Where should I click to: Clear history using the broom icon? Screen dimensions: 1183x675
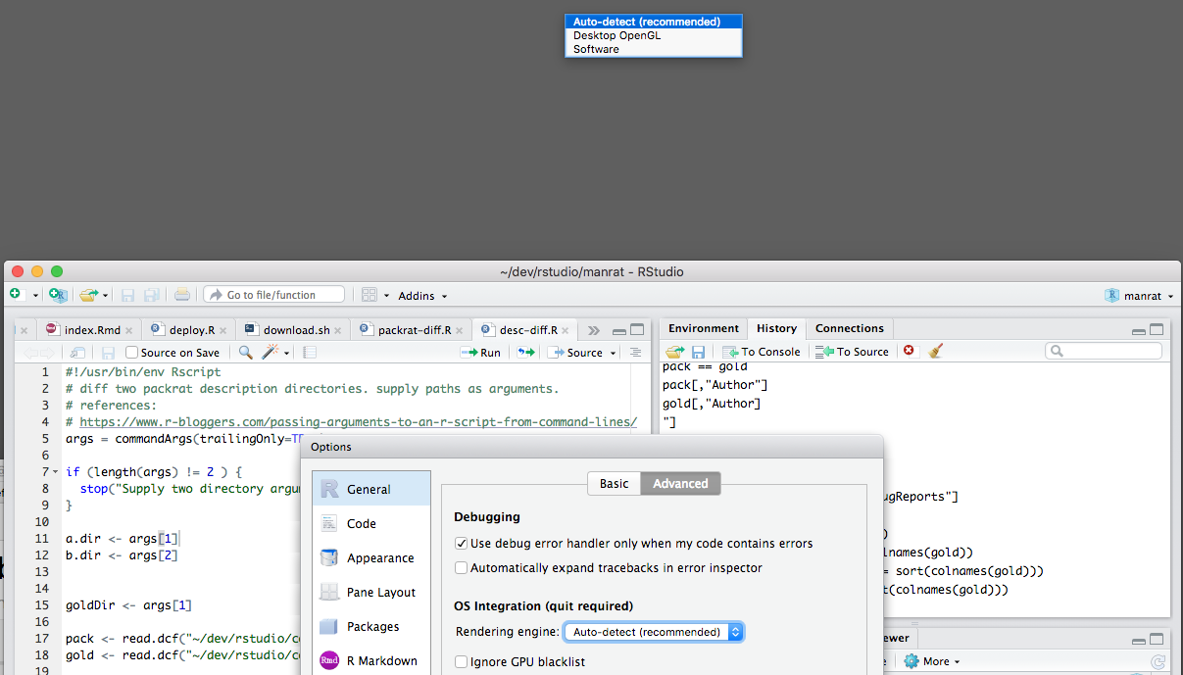coord(935,351)
